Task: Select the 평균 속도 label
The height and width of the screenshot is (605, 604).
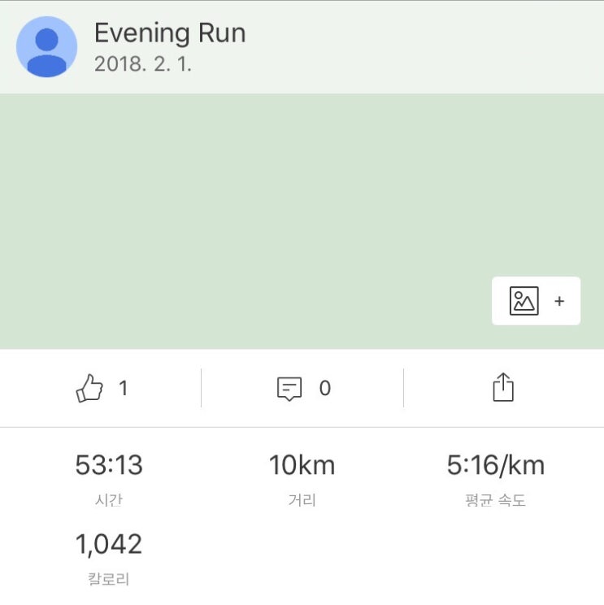Action: pos(495,501)
